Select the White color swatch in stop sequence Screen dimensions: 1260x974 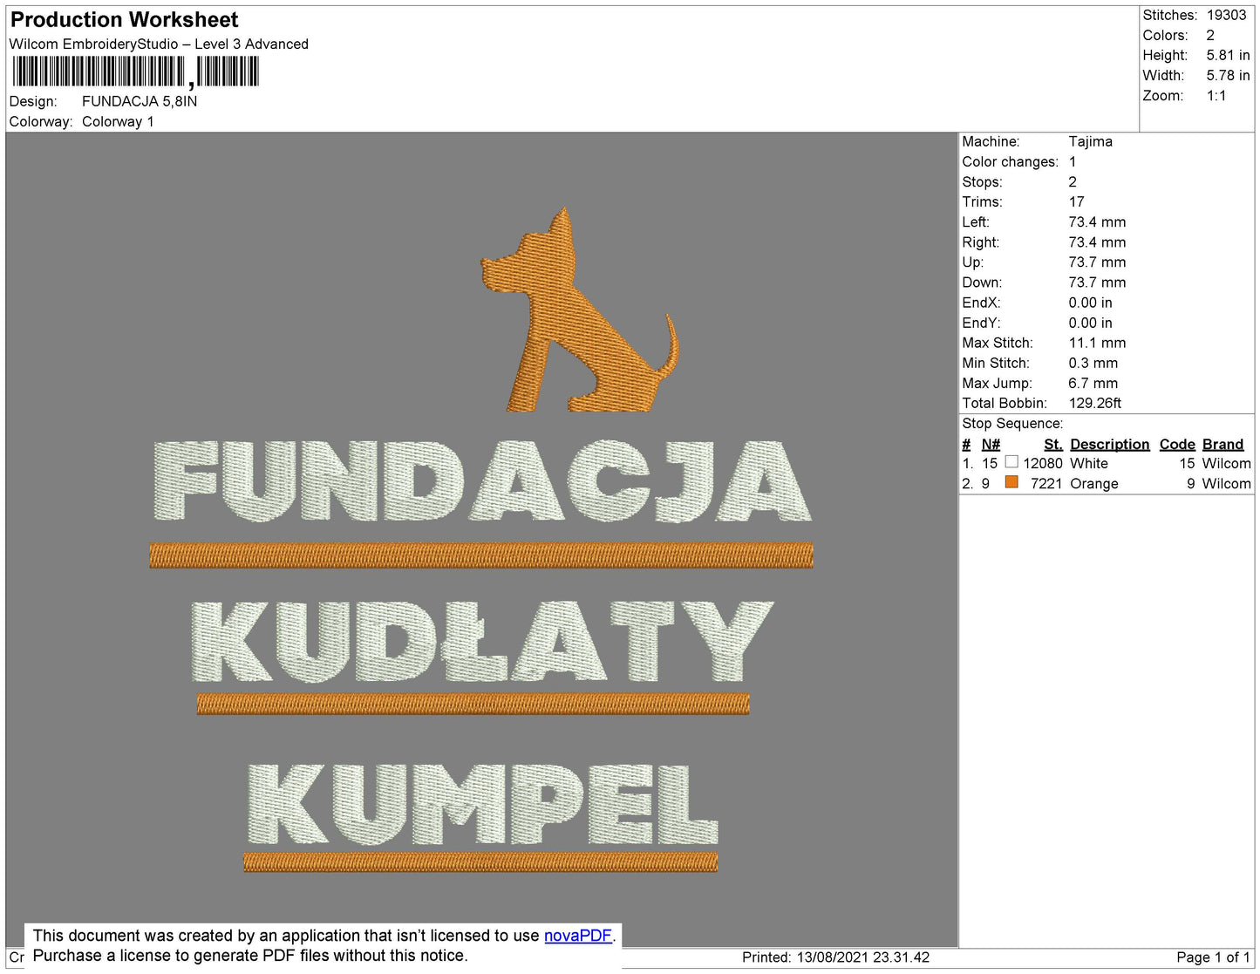pyautogui.click(x=1011, y=462)
